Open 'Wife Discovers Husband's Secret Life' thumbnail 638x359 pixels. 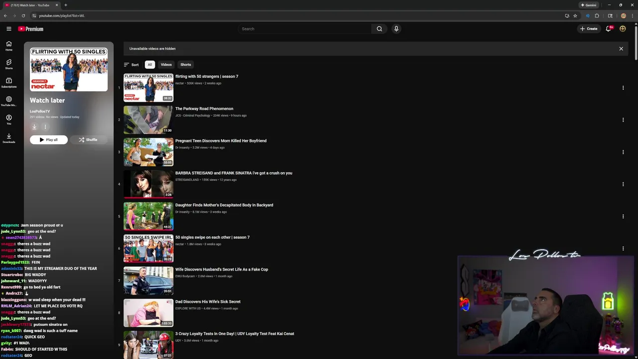pyautogui.click(x=149, y=281)
